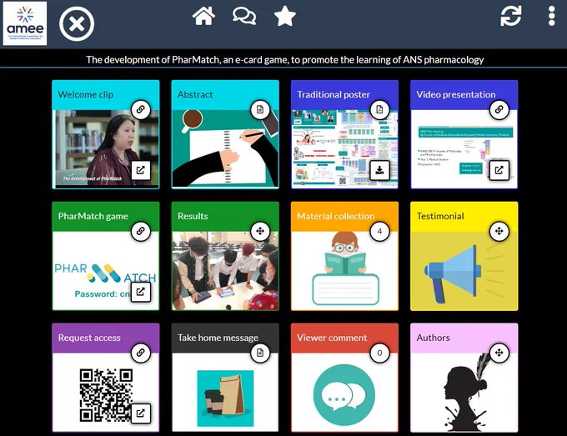Image resolution: width=567 pixels, height=436 pixels.
Task: Open external link on Welcome clip card
Action: tap(141, 170)
